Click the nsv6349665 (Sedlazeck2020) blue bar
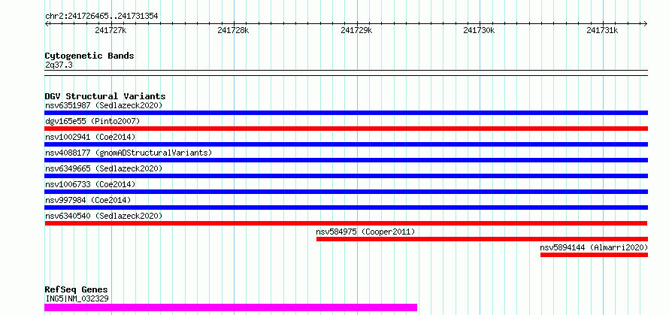This screenshot has height=315, width=669. click(346, 176)
